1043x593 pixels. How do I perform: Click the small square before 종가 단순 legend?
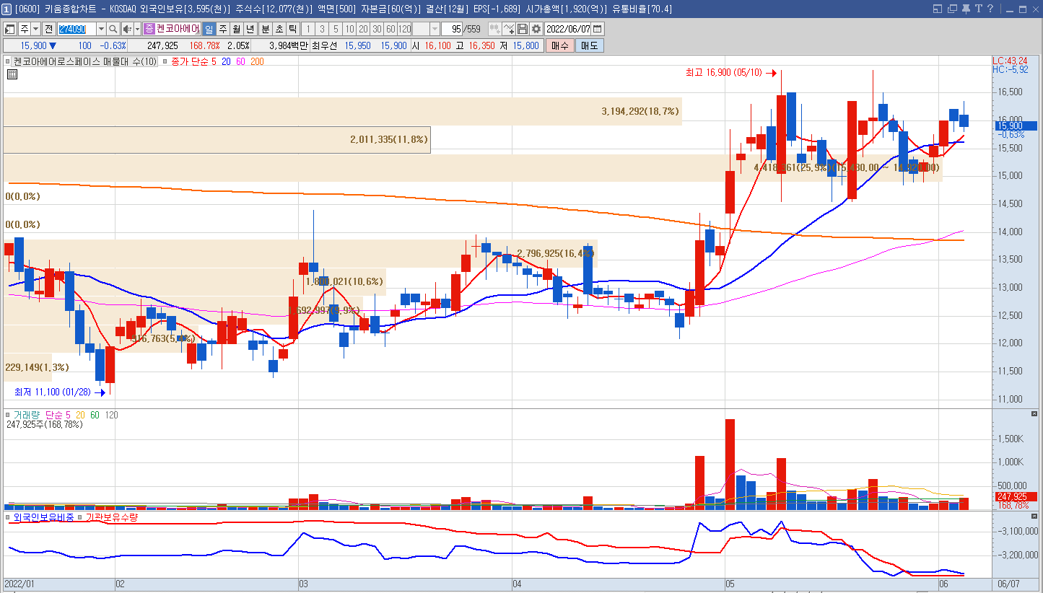165,62
